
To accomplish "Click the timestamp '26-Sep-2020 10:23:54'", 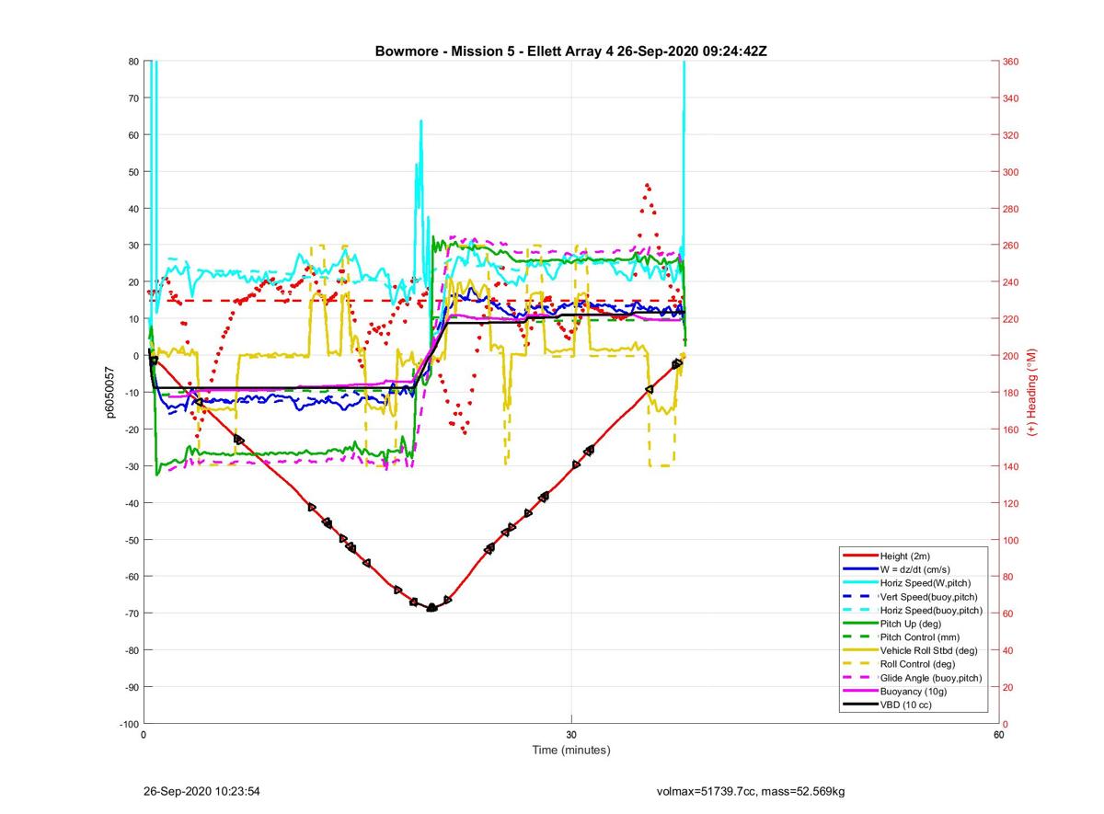I will coord(201,791).
